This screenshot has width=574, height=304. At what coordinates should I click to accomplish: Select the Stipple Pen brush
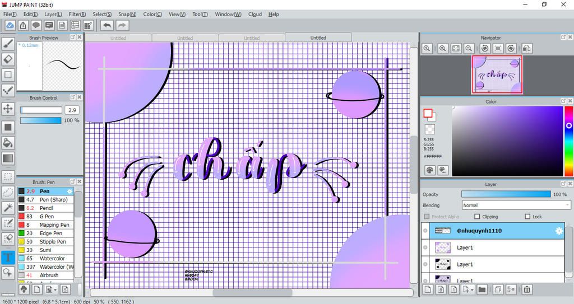point(46,242)
